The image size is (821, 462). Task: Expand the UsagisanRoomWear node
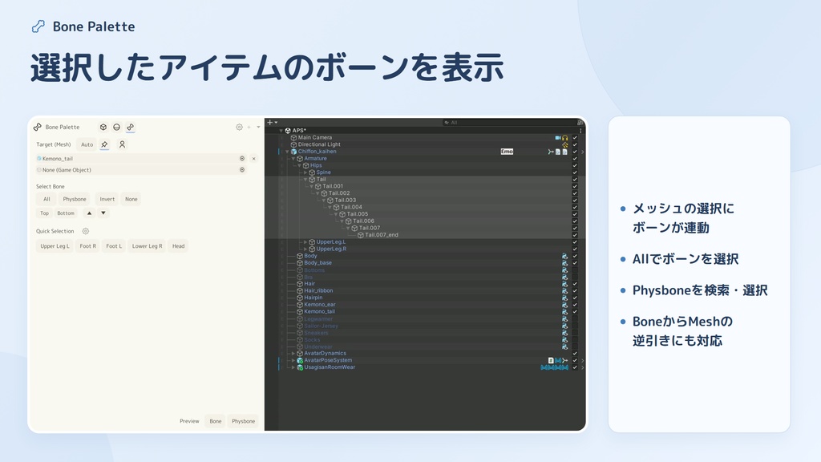(293, 367)
